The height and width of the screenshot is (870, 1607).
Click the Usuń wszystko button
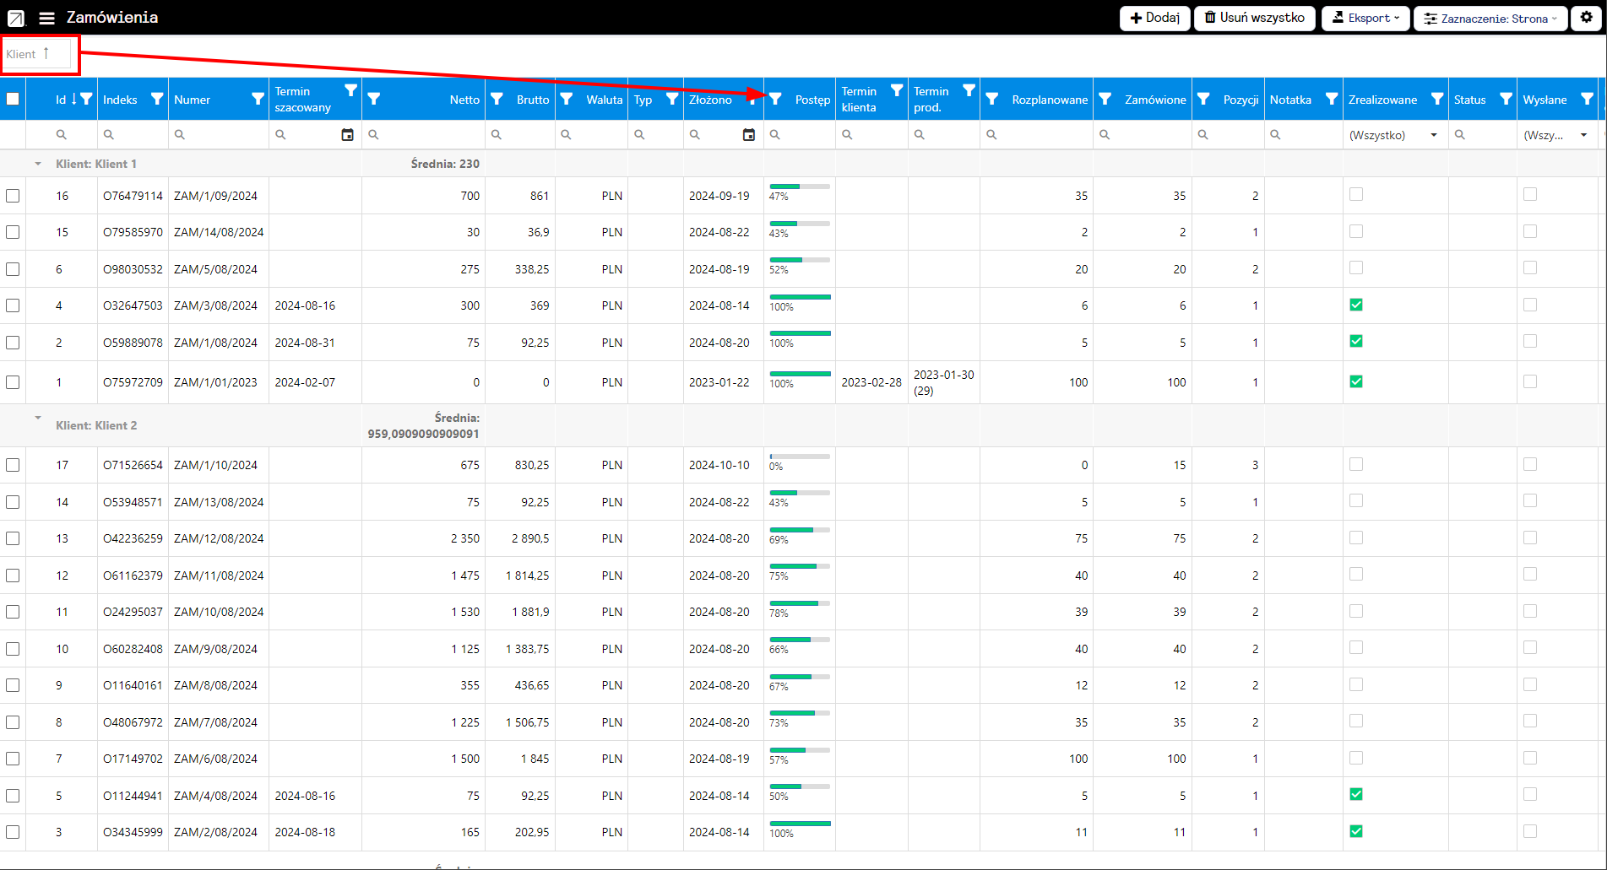click(x=1254, y=18)
